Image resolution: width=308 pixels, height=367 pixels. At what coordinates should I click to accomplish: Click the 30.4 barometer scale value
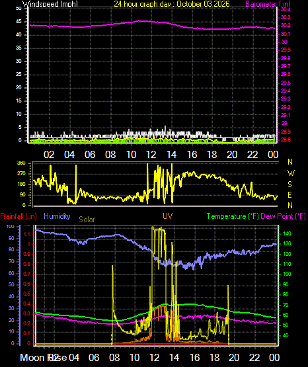[x=286, y=9]
